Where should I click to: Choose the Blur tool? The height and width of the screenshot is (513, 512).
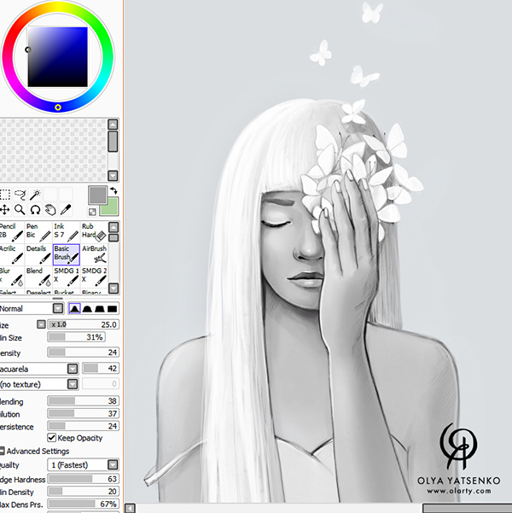(11, 277)
